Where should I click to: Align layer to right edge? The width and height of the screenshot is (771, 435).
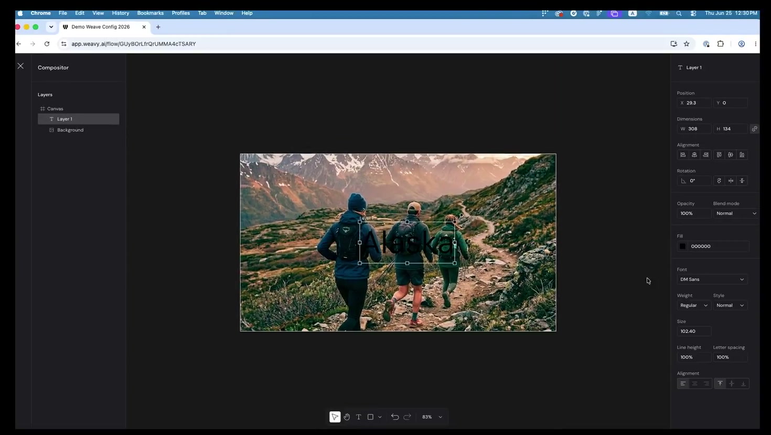[x=706, y=155]
